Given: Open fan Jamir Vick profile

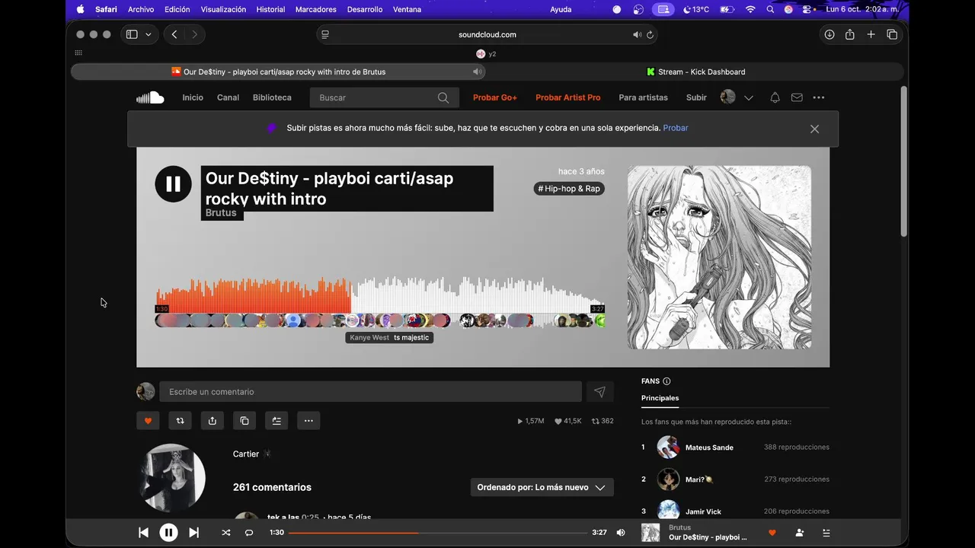Looking at the screenshot, I should [703, 511].
